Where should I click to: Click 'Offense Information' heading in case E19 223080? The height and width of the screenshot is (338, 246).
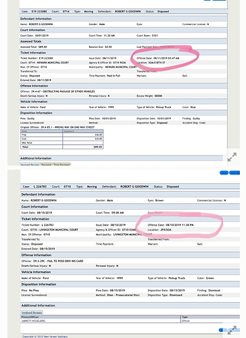click(34, 86)
